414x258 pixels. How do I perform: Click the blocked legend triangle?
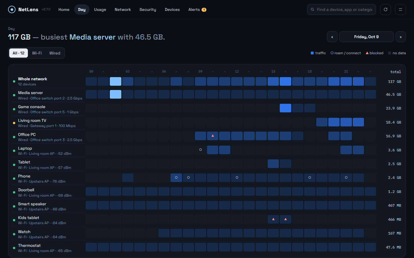pos(367,53)
